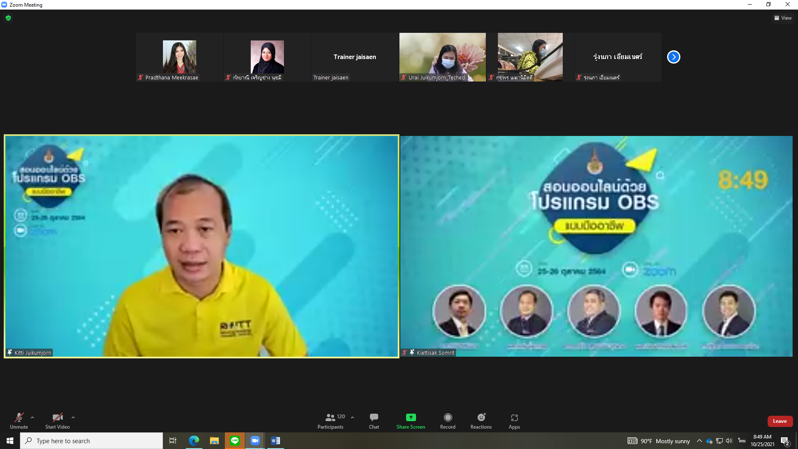Open Microsoft Edge from the taskbar
Viewport: 798px width, 449px height.
pos(194,441)
